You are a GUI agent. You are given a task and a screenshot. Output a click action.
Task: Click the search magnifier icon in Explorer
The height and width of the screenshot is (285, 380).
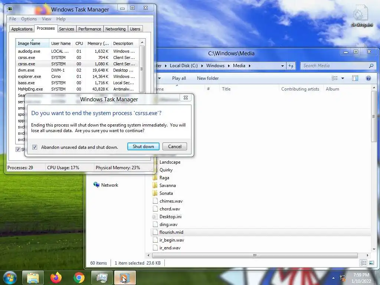coord(371,66)
